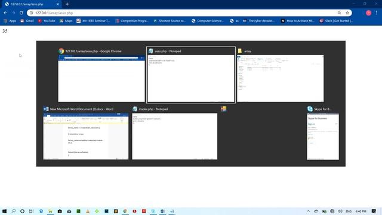This screenshot has height=215, width=382.
Task: Close the 127.0.0.1/array/asso.php tab
Action: [58, 4]
